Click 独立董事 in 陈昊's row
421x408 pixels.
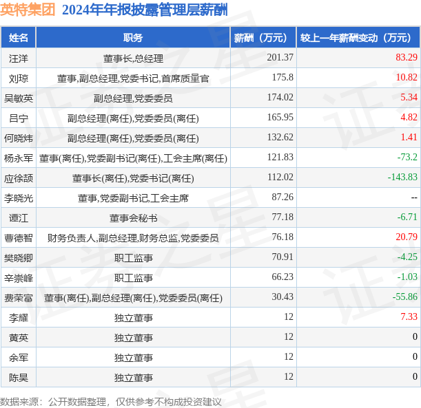pos(133,378)
